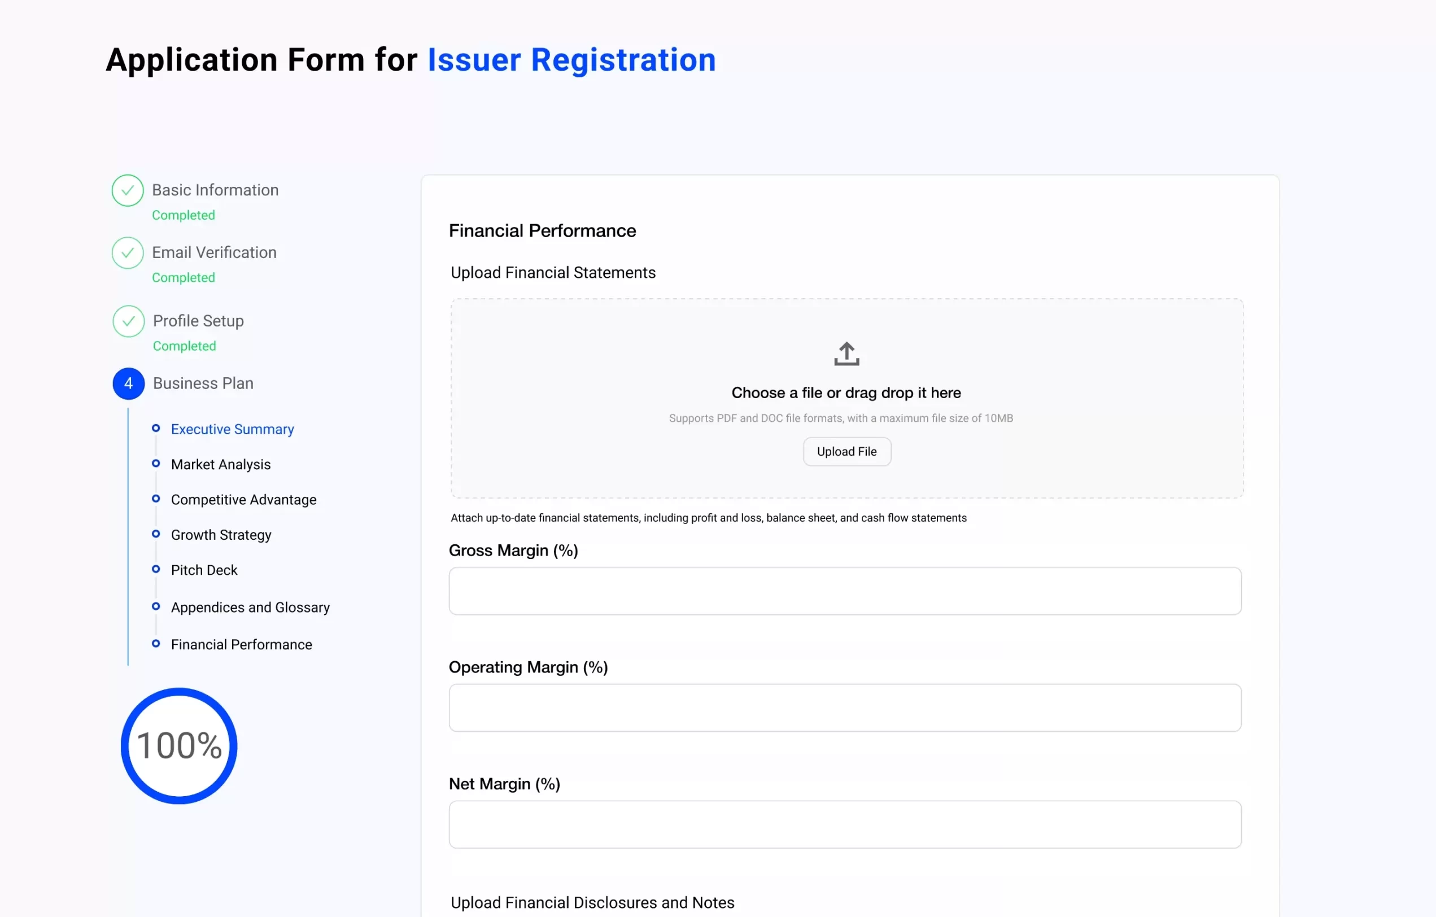Select Competitive Advantage in the sidebar
Image resolution: width=1436 pixels, height=917 pixels.
click(x=243, y=500)
